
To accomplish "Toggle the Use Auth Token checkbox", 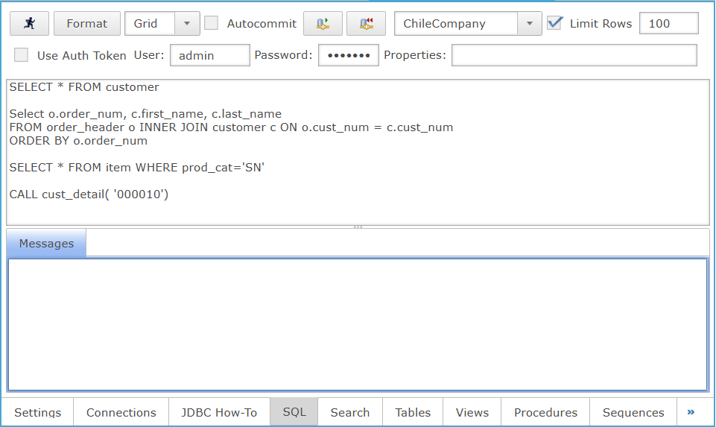I will pyautogui.click(x=22, y=55).
